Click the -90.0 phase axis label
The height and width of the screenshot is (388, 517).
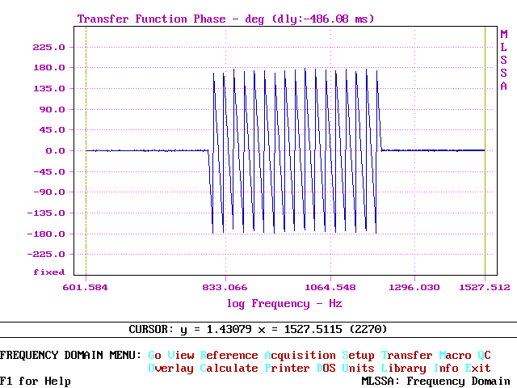tap(49, 192)
